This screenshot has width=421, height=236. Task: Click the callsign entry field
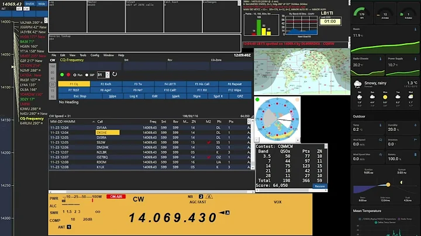(90, 66)
